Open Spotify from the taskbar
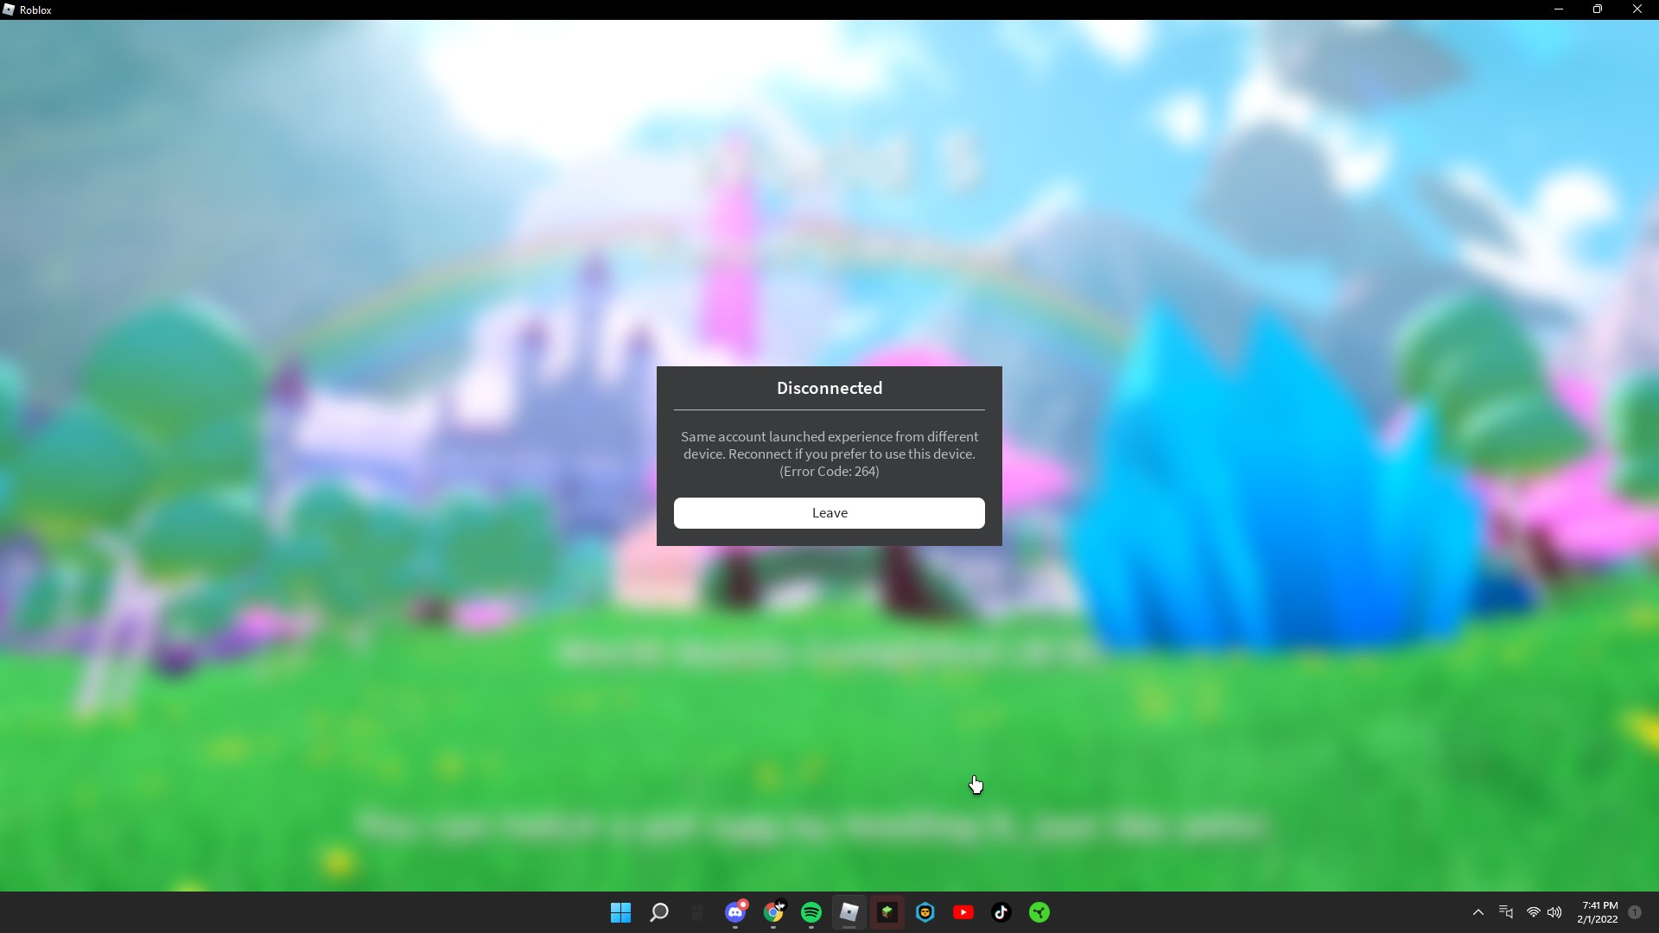This screenshot has height=933, width=1659. pos(811,912)
